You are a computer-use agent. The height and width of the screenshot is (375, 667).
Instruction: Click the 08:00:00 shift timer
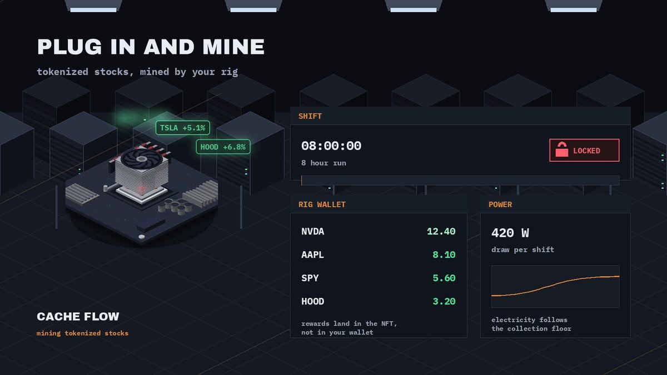[x=331, y=146]
